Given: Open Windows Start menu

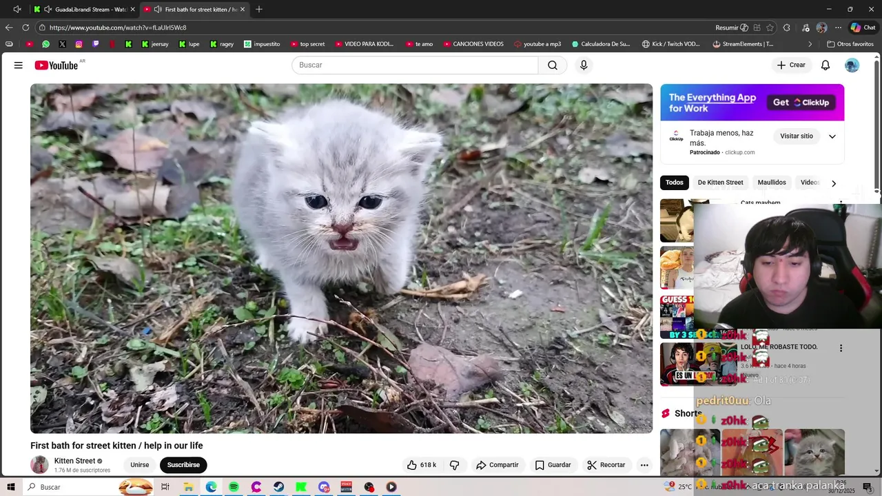Looking at the screenshot, I should coord(11,487).
